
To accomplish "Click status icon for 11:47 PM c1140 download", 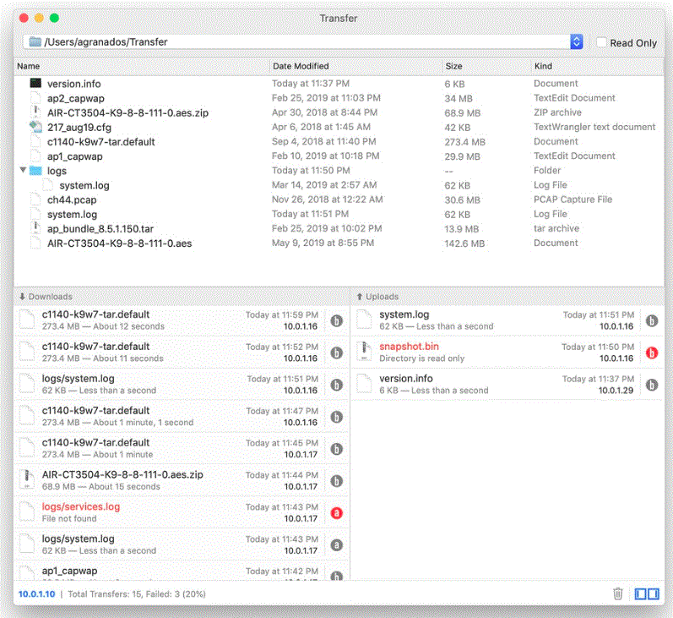I will (x=336, y=417).
